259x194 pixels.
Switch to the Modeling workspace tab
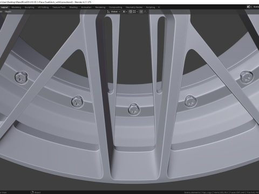coord(16,8)
